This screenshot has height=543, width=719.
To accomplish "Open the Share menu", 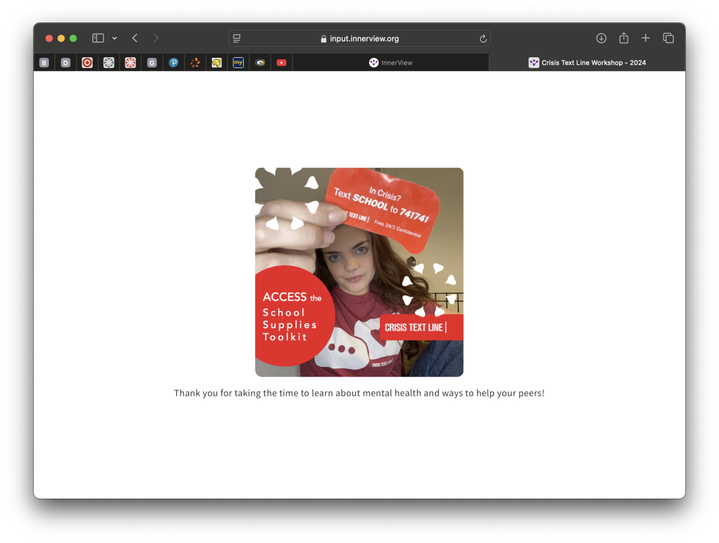I will 624,38.
